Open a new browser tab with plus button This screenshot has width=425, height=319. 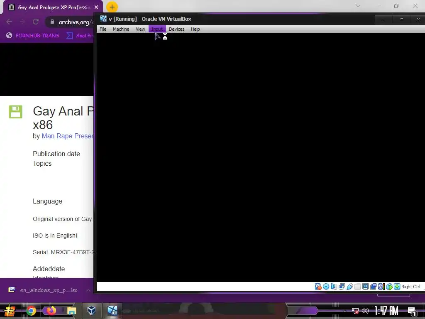point(112,7)
